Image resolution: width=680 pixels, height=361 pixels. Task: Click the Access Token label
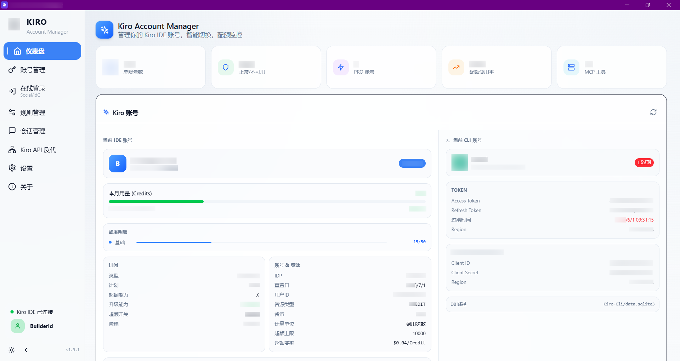[x=465, y=201]
